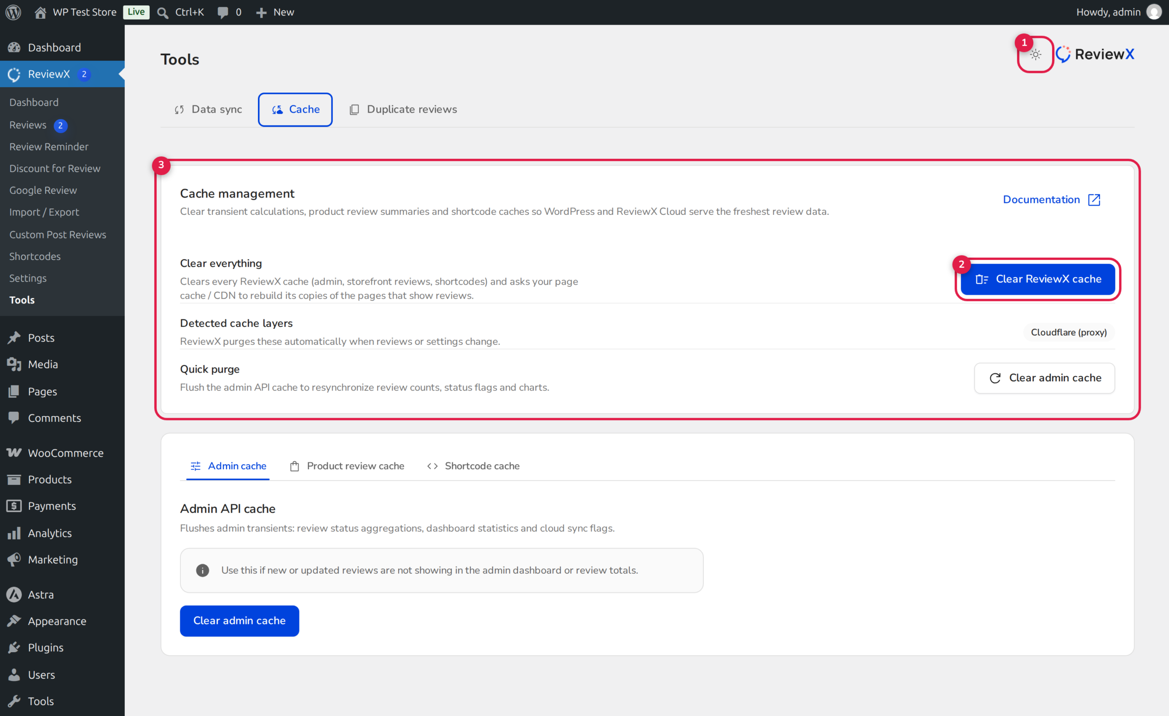Toggle the sun light/dark theme icon
Image resolution: width=1169 pixels, height=716 pixels.
pos(1035,54)
